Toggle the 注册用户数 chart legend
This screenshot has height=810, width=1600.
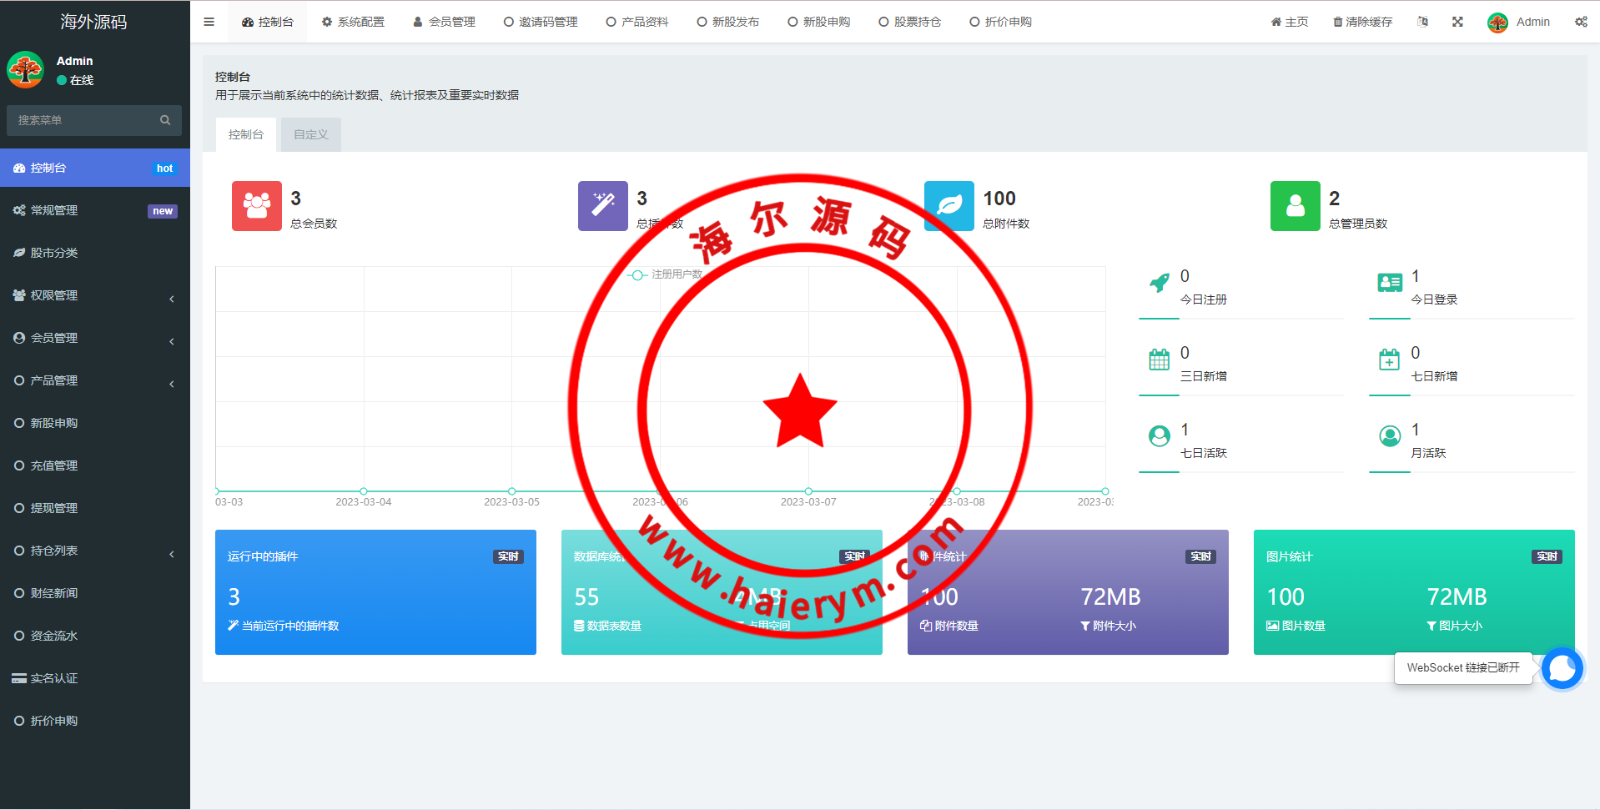(x=666, y=274)
